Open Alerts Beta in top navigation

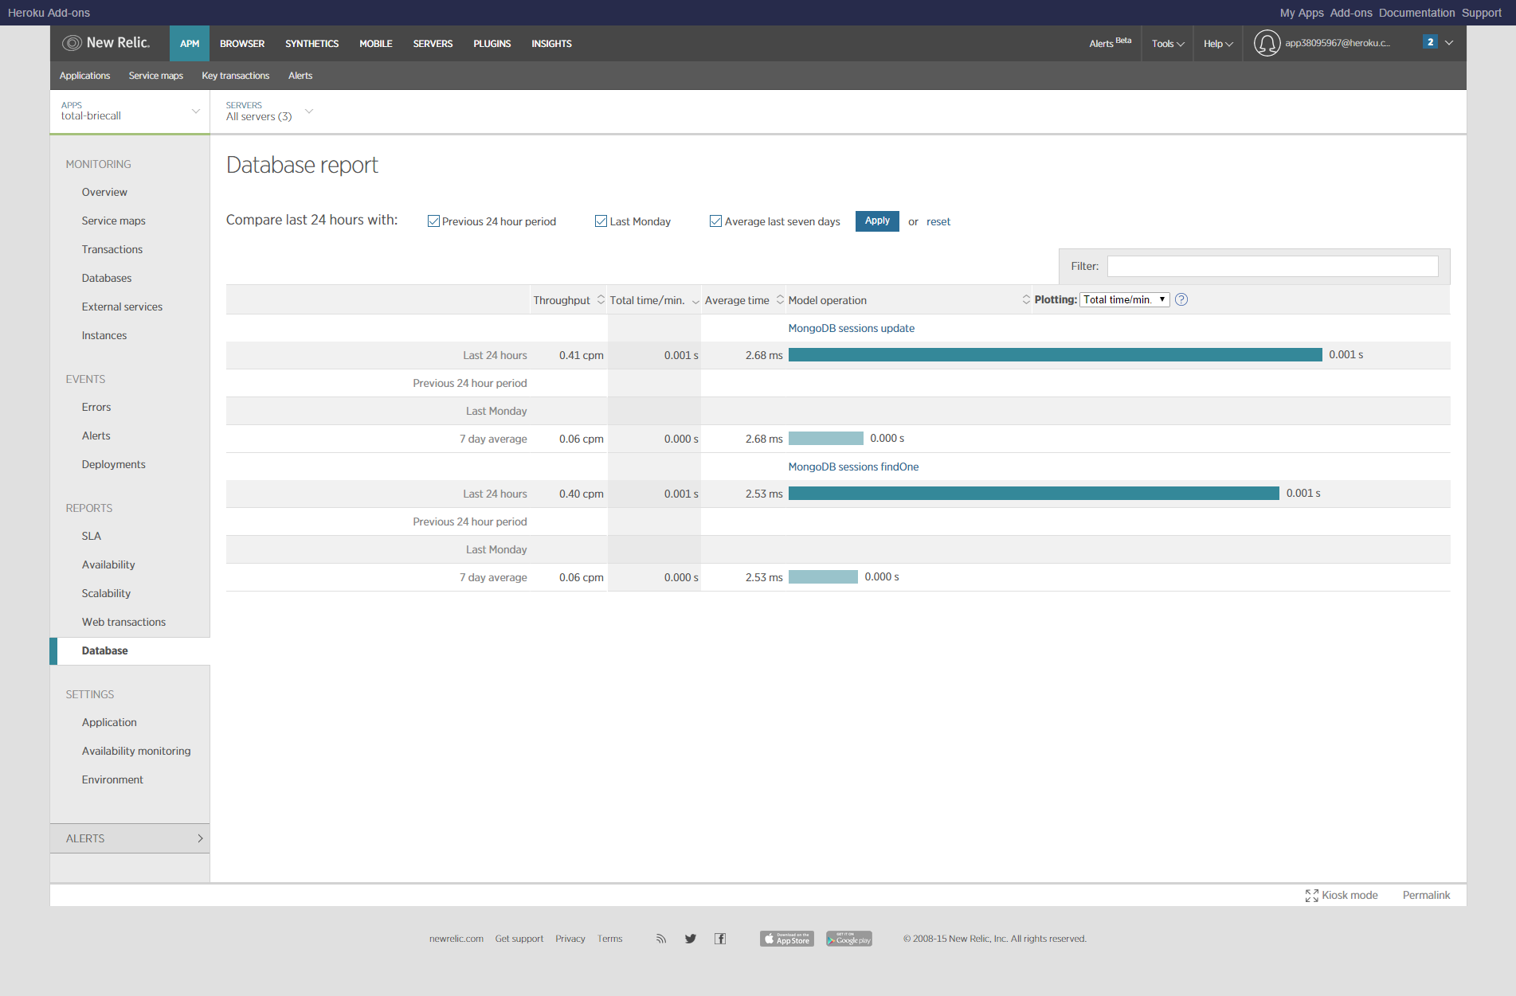click(1110, 43)
